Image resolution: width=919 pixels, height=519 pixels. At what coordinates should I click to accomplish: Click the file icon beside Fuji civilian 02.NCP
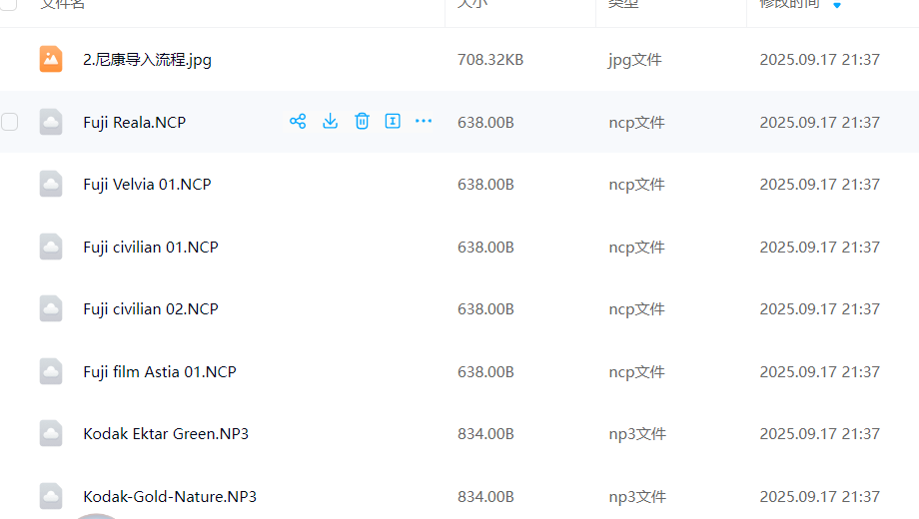click(51, 308)
